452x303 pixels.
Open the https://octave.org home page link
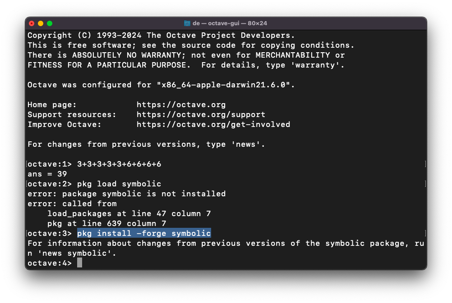(x=181, y=104)
